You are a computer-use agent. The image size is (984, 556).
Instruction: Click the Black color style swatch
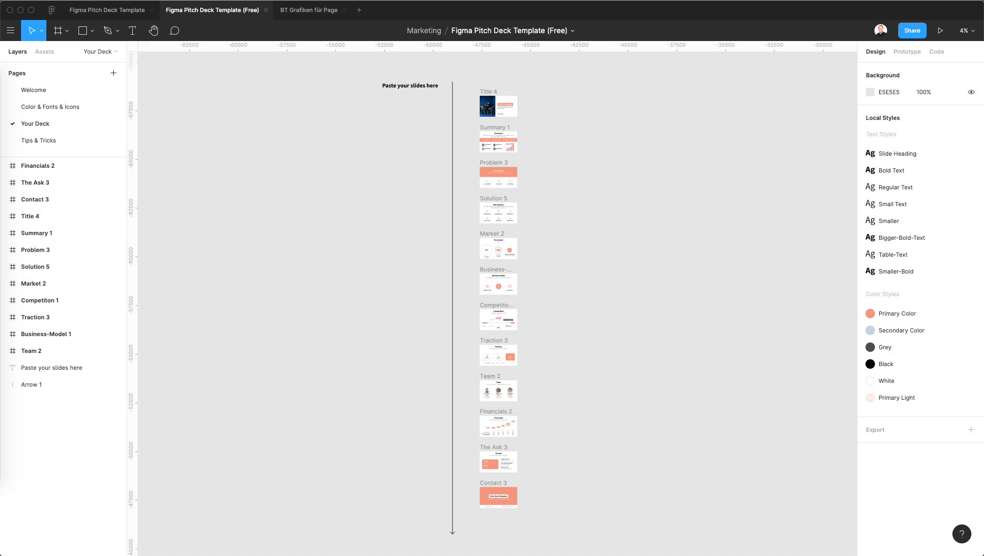click(870, 364)
